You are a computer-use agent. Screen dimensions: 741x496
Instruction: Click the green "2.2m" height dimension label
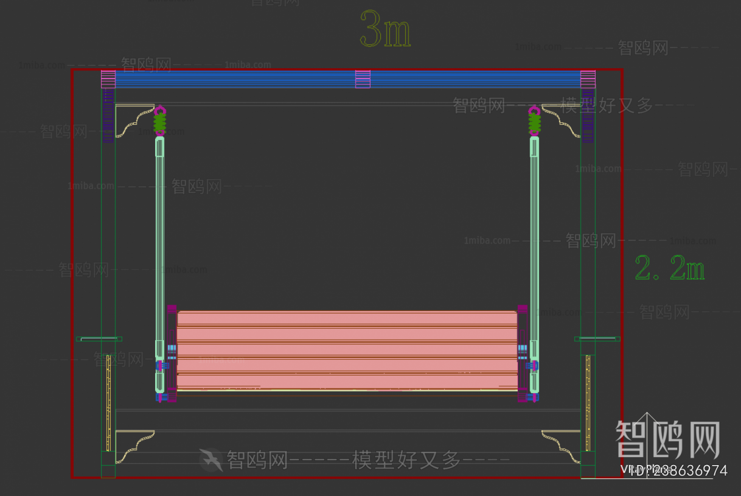[x=669, y=268]
